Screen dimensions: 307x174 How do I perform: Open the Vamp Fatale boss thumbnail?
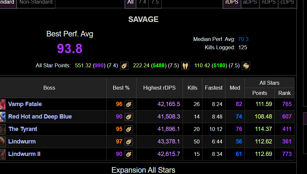pos(3,104)
